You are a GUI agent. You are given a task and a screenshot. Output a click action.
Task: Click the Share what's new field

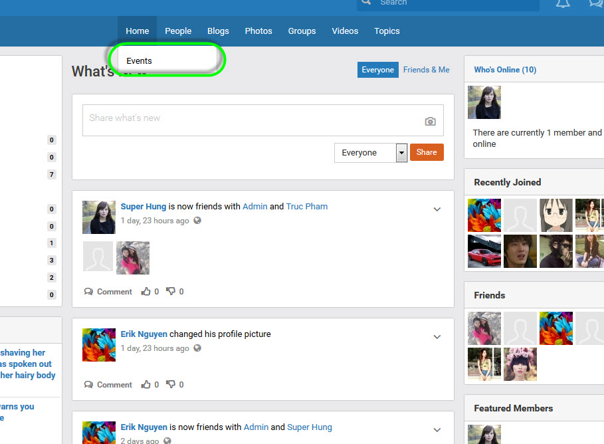(252, 119)
